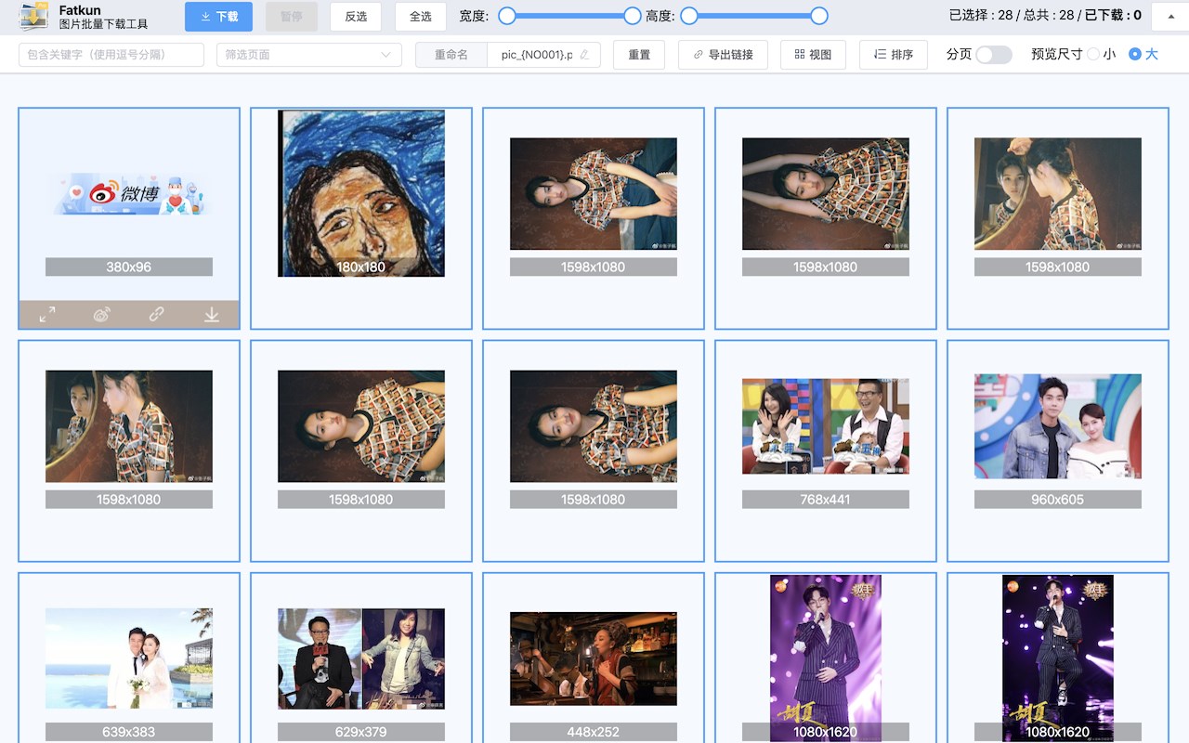The image size is (1189, 743).
Task: Click download arrow icon on 380x96 card
Action: tap(212, 315)
